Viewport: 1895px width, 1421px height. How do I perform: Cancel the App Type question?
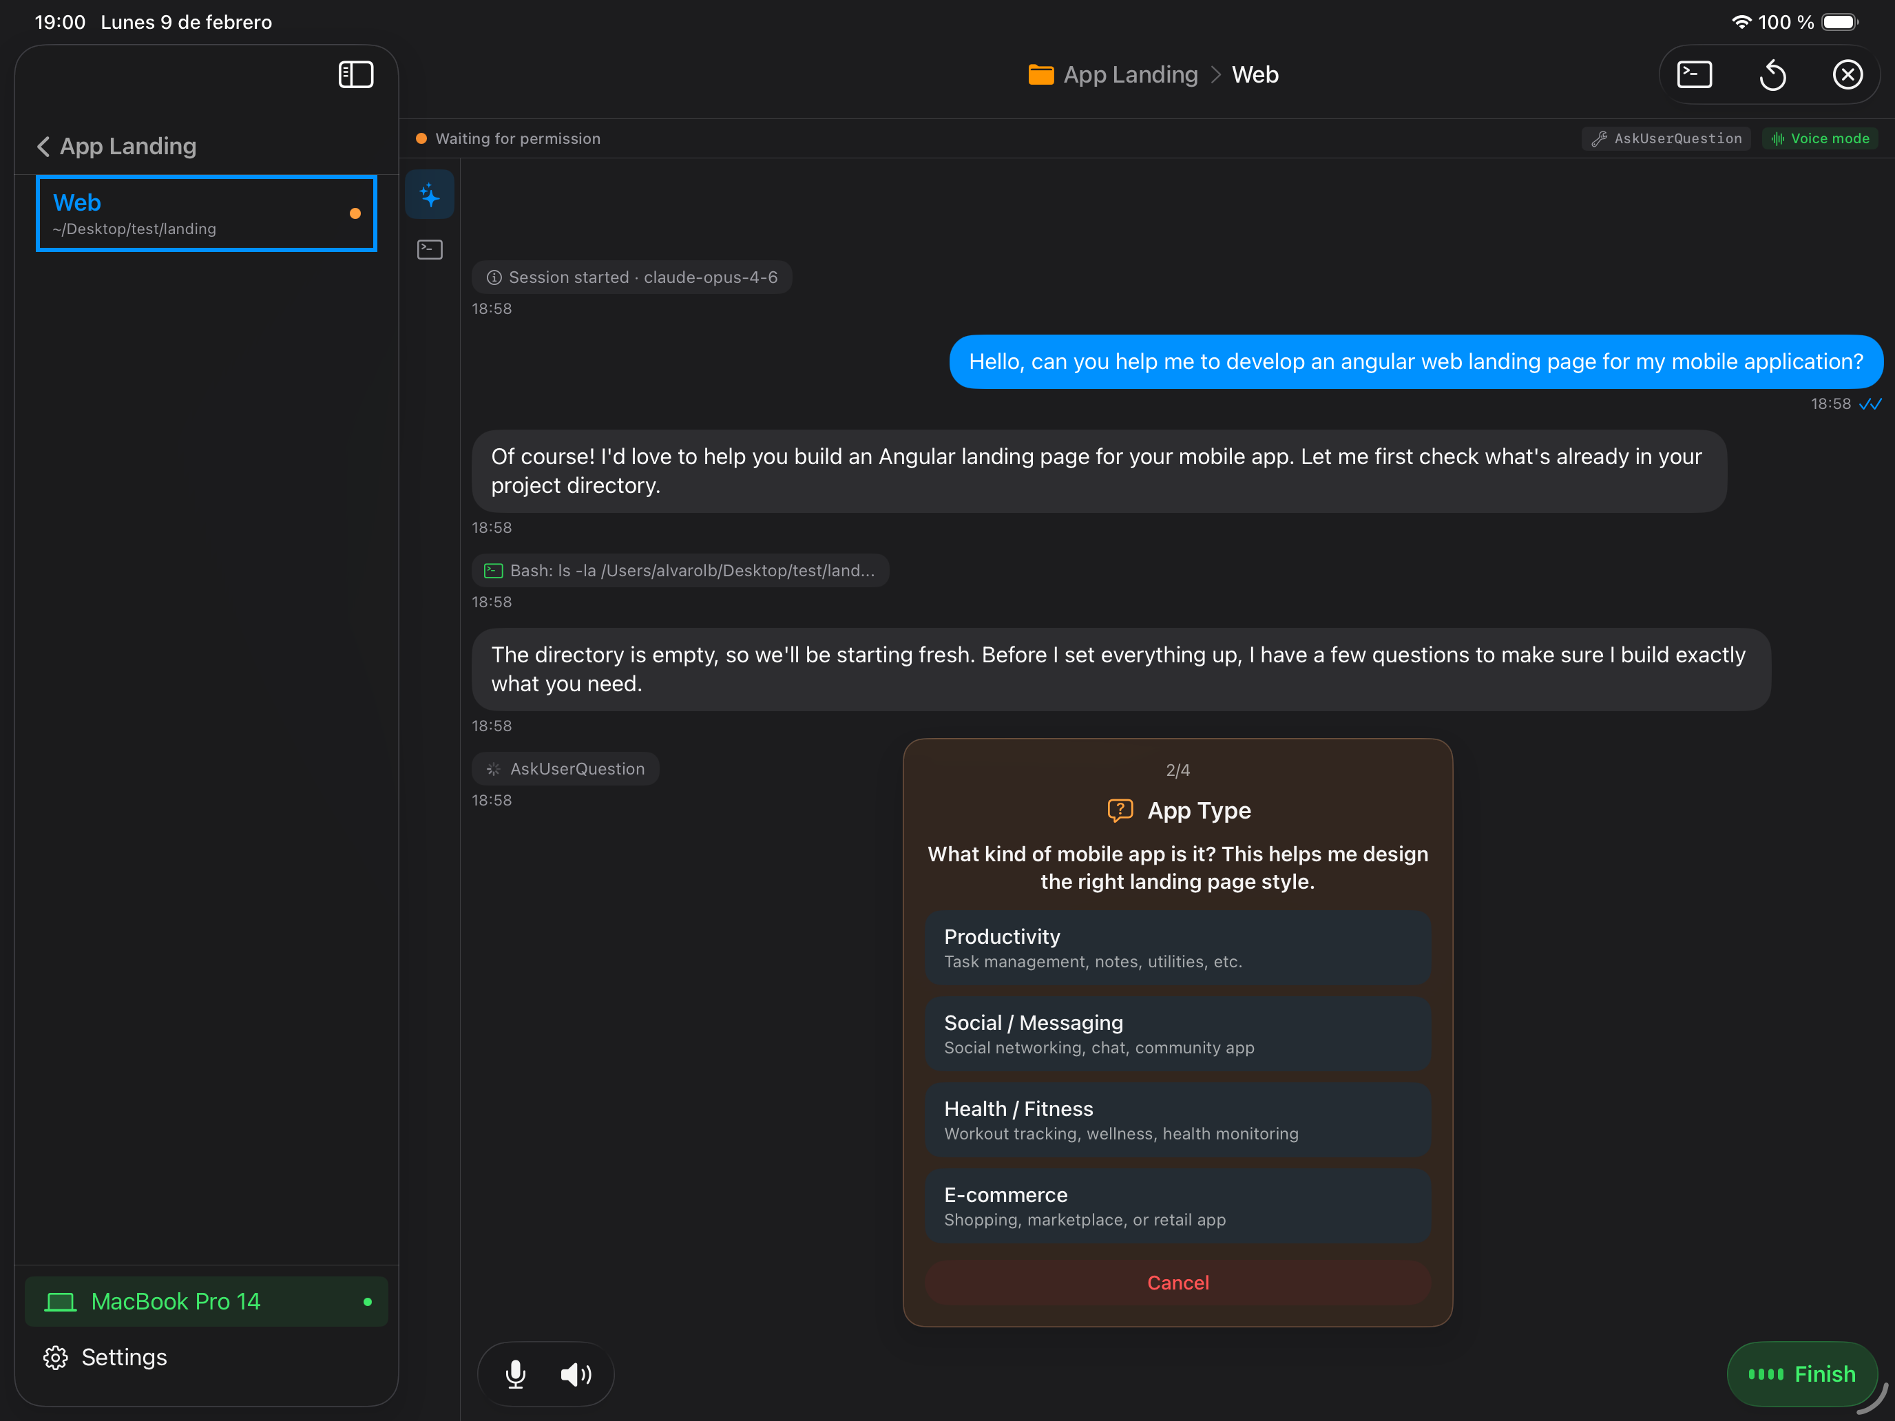[x=1178, y=1282]
